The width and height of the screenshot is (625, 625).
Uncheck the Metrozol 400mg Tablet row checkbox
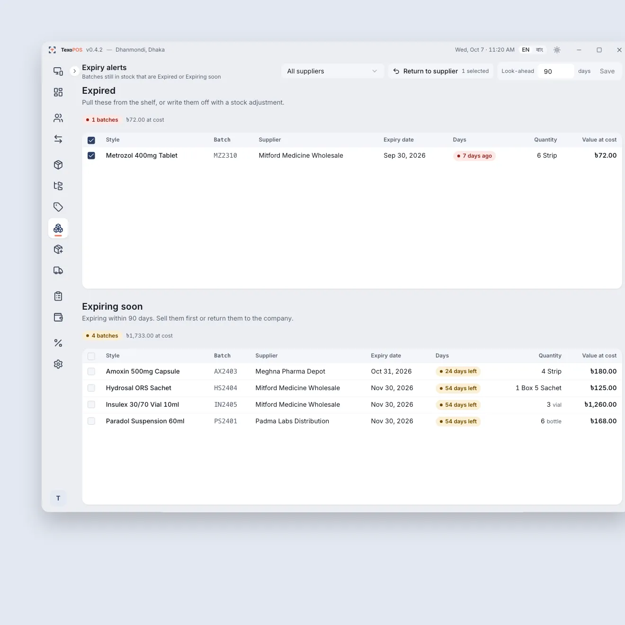[x=91, y=155]
